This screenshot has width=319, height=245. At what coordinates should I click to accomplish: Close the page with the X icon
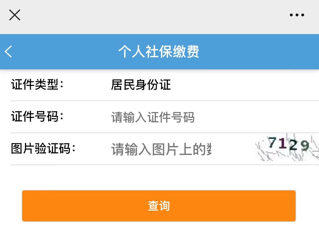point(15,15)
